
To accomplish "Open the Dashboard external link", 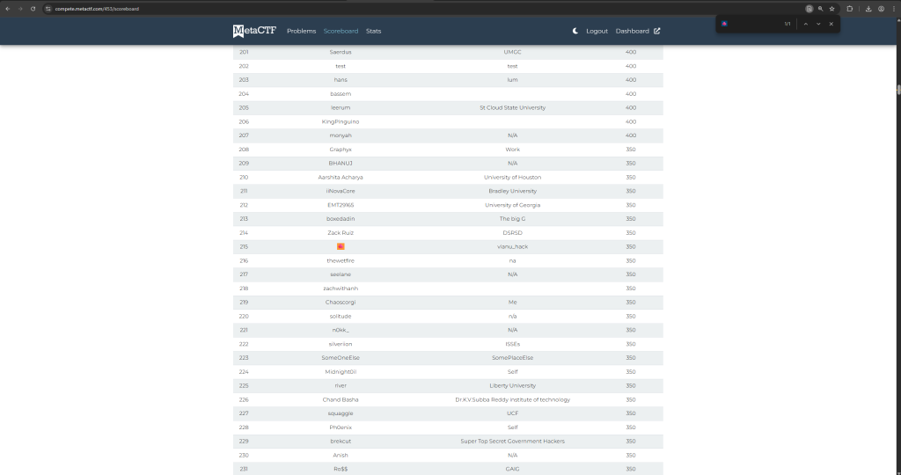I will pos(638,31).
